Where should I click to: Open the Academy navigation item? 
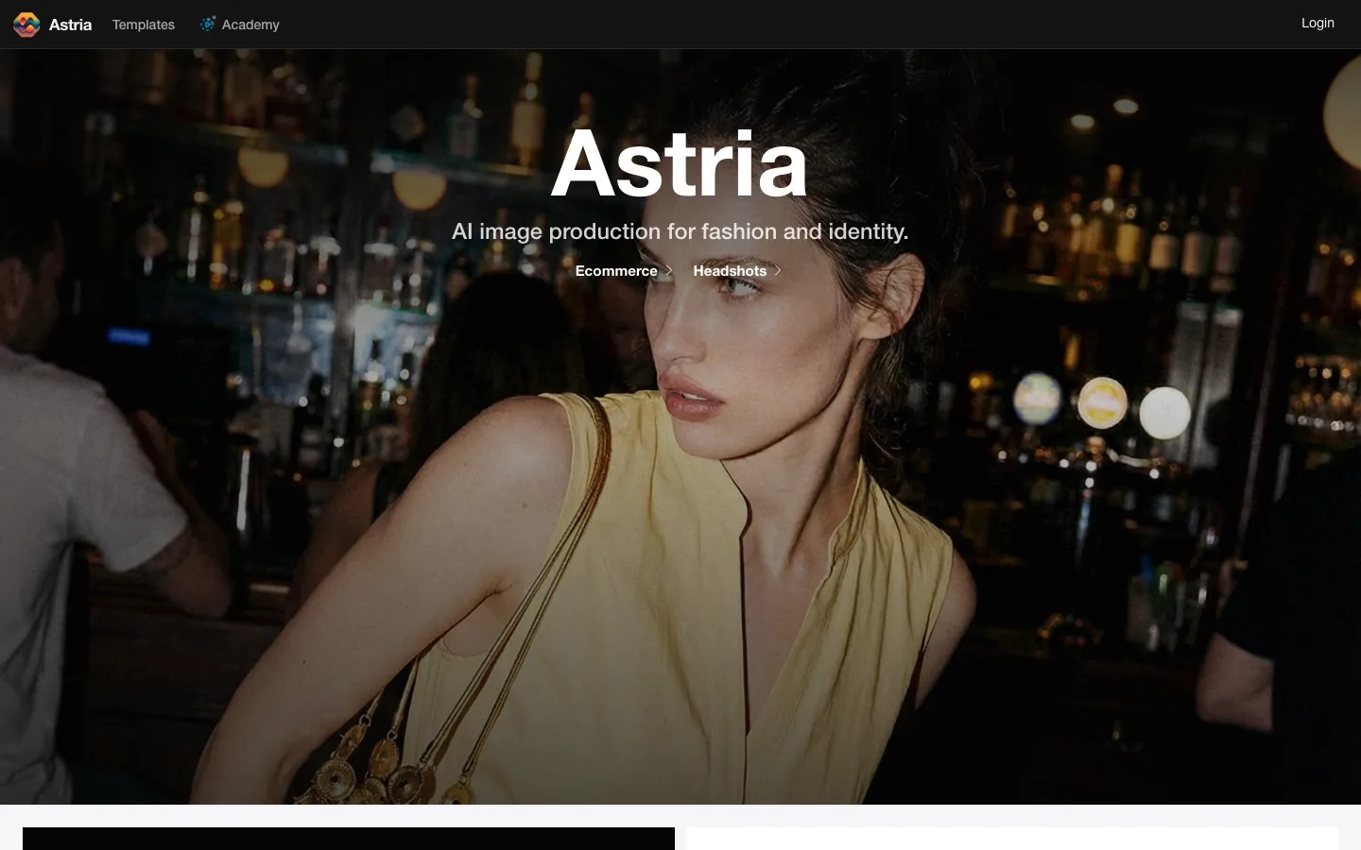(x=240, y=25)
